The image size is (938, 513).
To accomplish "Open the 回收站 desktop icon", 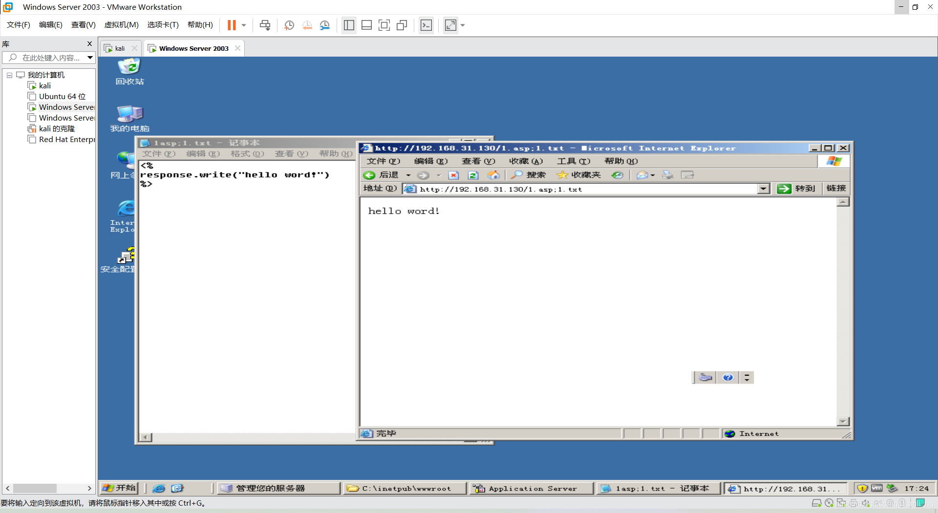I will [x=129, y=71].
